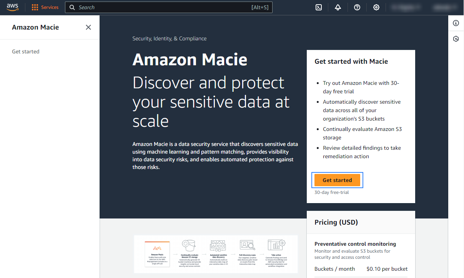This screenshot has height=278, width=464.
Task: Open the Services grid menu
Action: (x=35, y=7)
